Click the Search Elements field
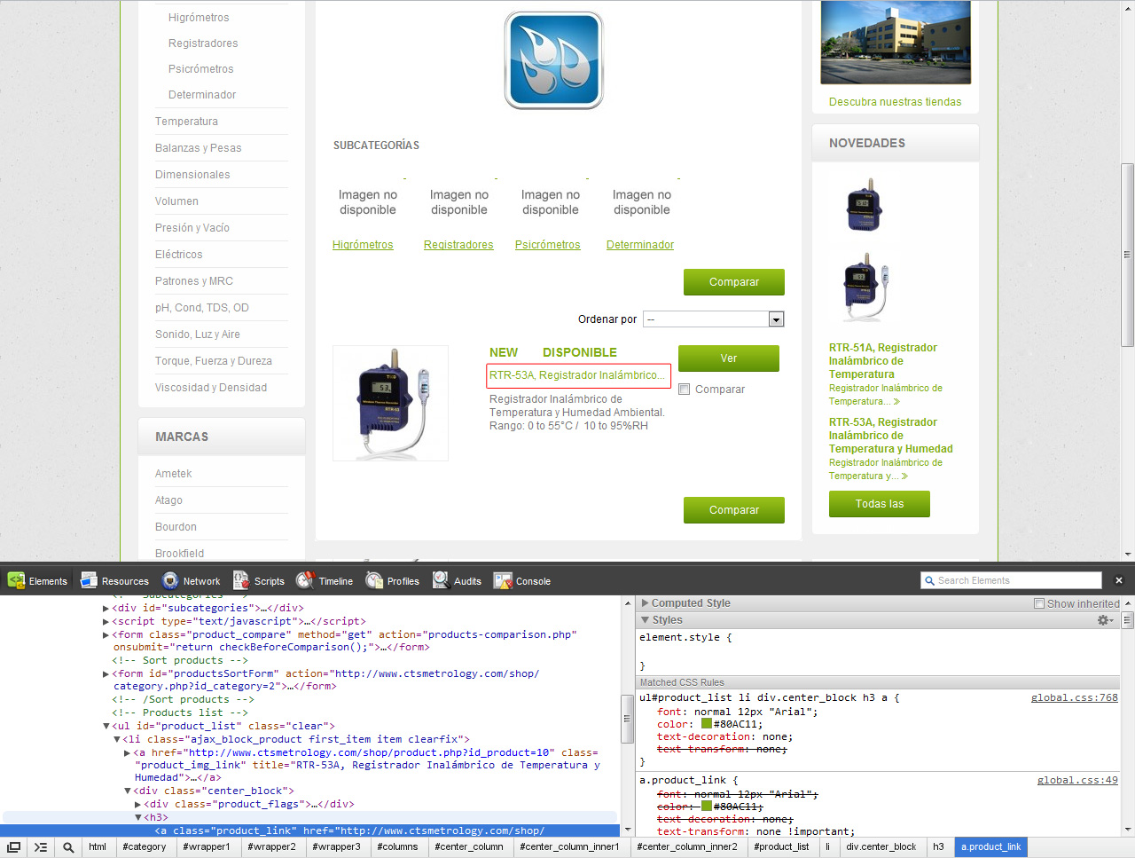This screenshot has height=858, width=1135. click(1011, 580)
